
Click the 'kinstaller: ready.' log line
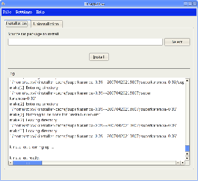coord(24,158)
